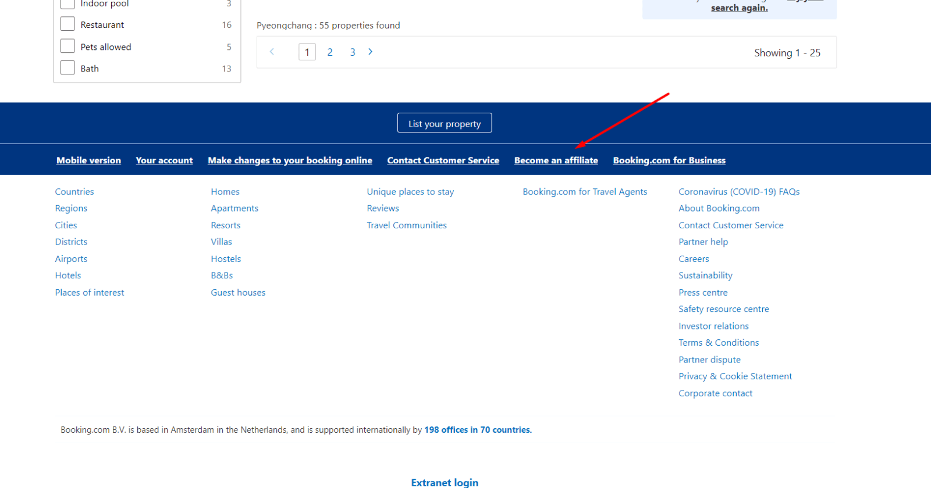
Task: Enable the Pets allowed filter
Action: pyautogui.click(x=67, y=46)
